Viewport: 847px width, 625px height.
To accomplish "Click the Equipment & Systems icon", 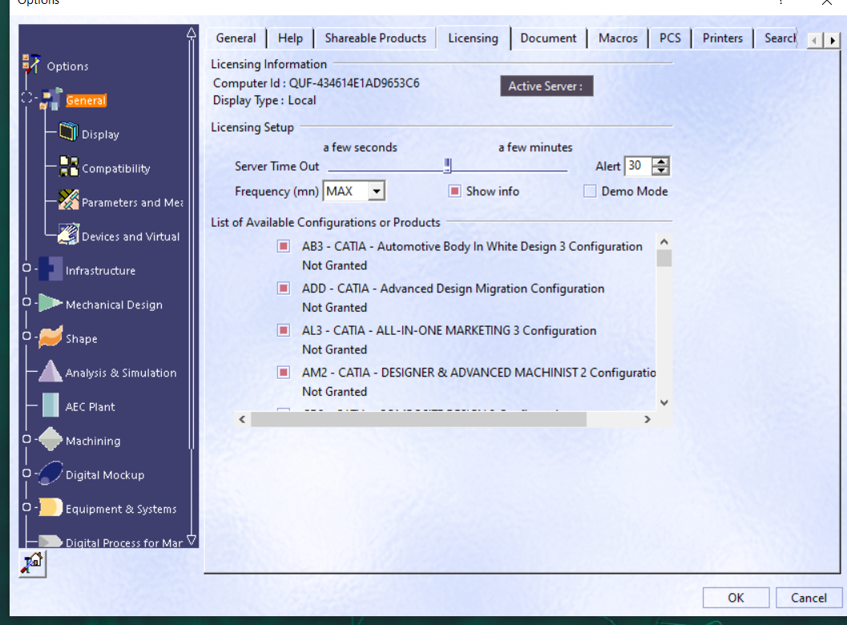I will pos(50,506).
